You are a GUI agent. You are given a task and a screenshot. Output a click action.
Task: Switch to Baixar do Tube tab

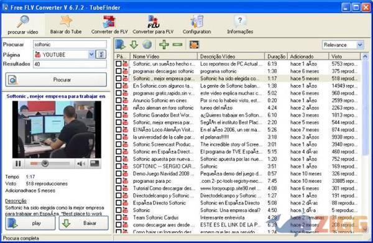pos(66,25)
